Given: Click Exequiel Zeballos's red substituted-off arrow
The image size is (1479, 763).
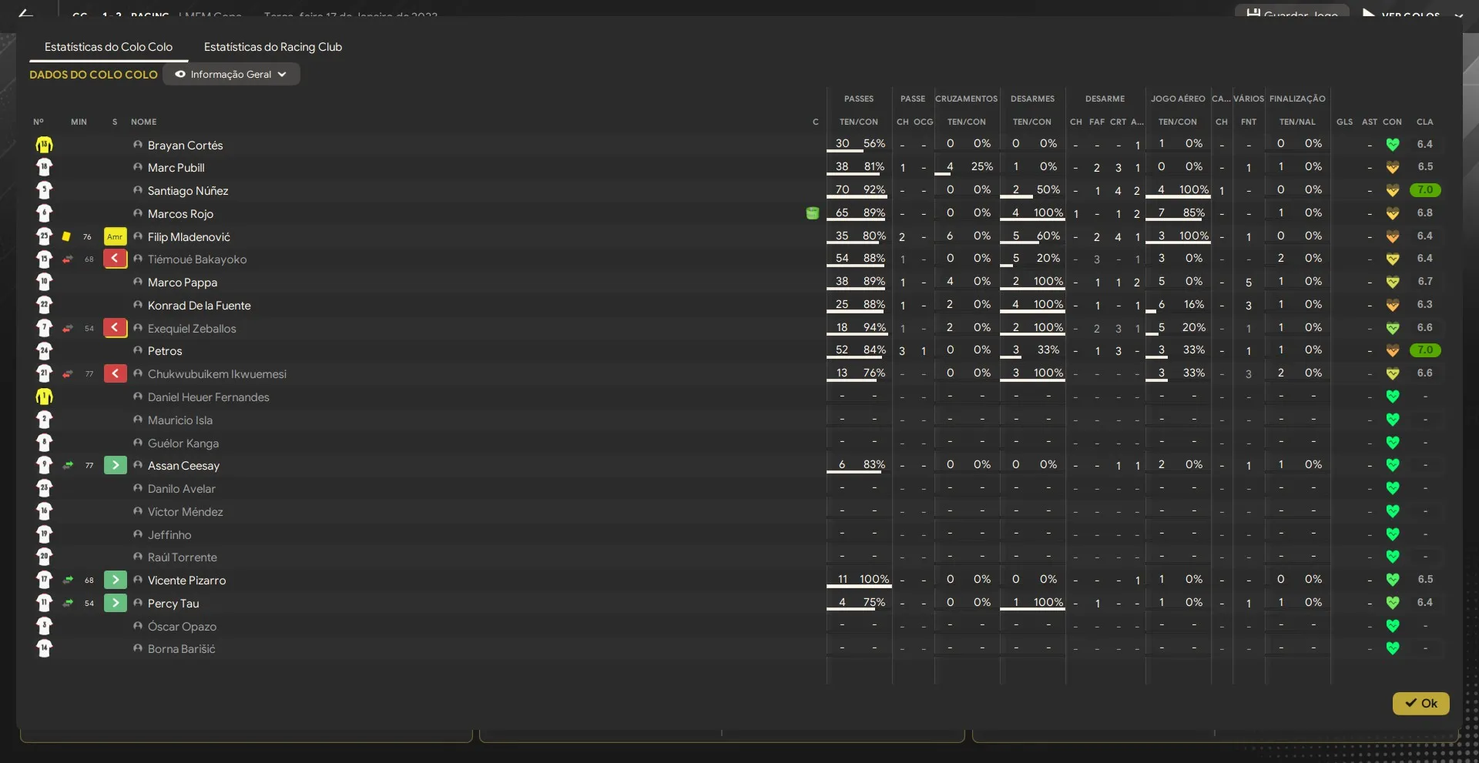Looking at the screenshot, I should pyautogui.click(x=115, y=328).
